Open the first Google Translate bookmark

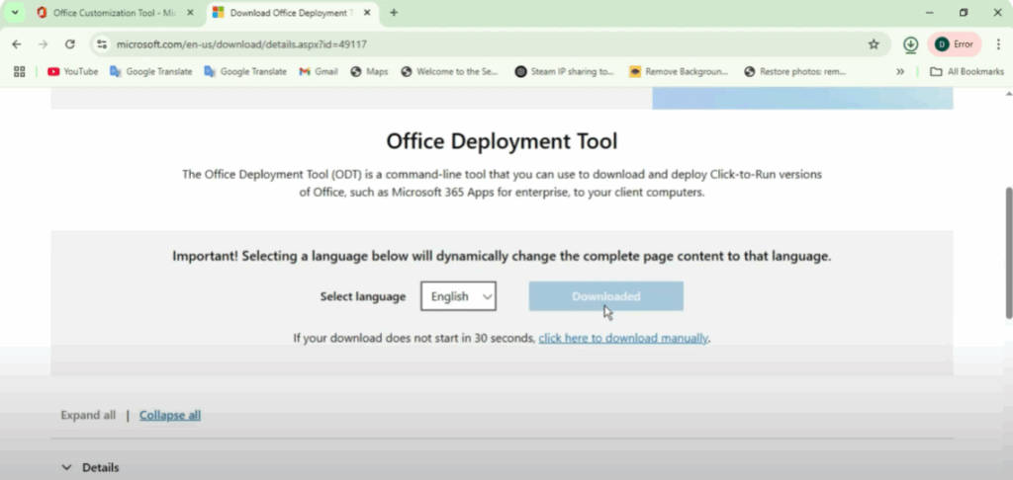pos(151,72)
